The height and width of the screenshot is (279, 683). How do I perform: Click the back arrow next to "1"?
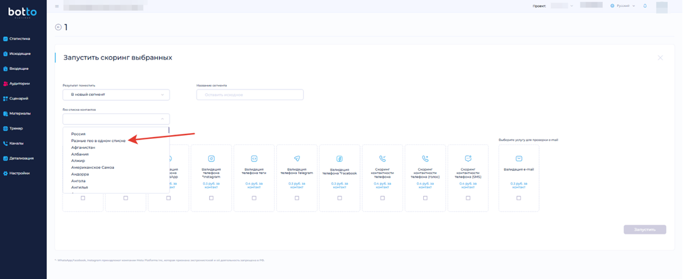[58, 27]
